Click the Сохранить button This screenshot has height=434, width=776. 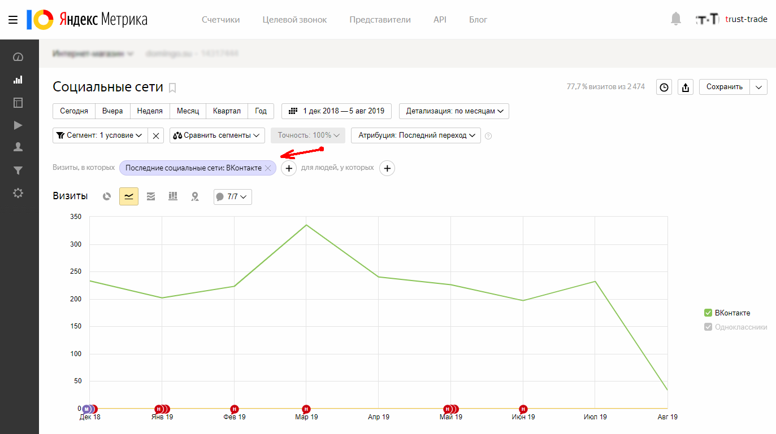(x=725, y=87)
